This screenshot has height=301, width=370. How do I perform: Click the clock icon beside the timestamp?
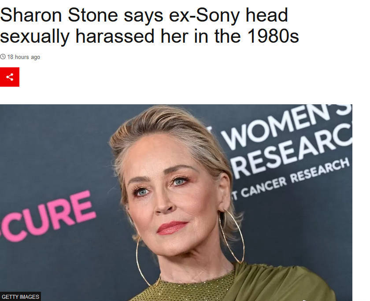pyautogui.click(x=3, y=57)
